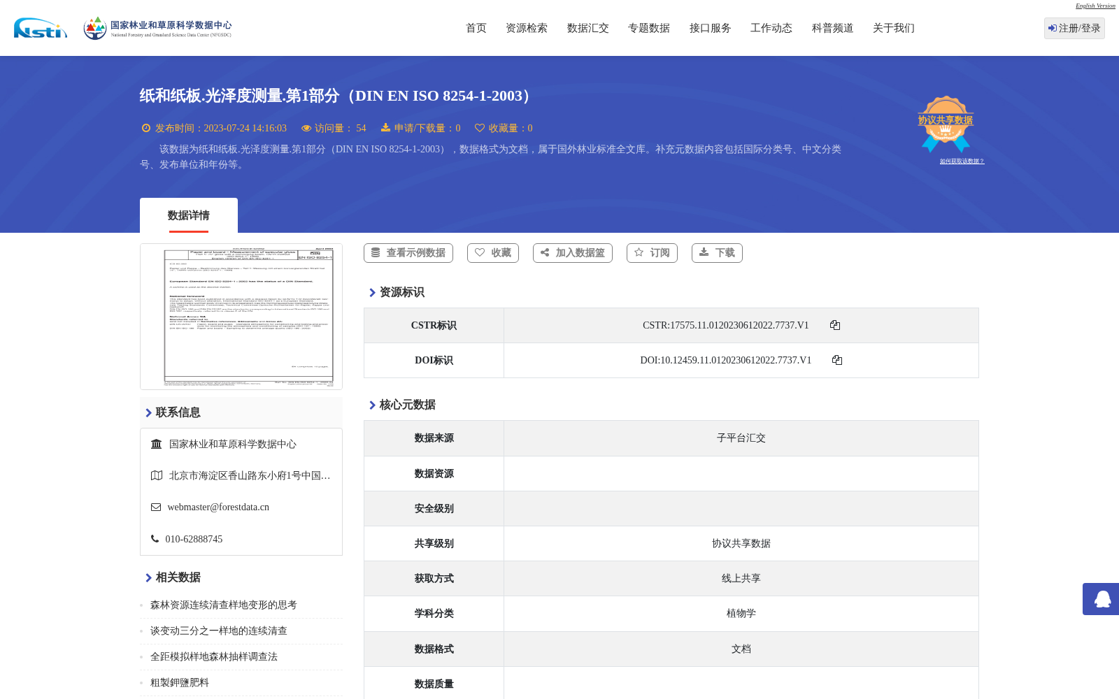Click the phone icon beside 010-62888745
Viewport: 1119px width, 699px height.
point(155,539)
